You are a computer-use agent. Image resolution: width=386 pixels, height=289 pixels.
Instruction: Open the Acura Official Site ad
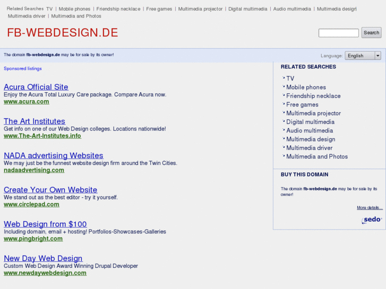pos(36,87)
